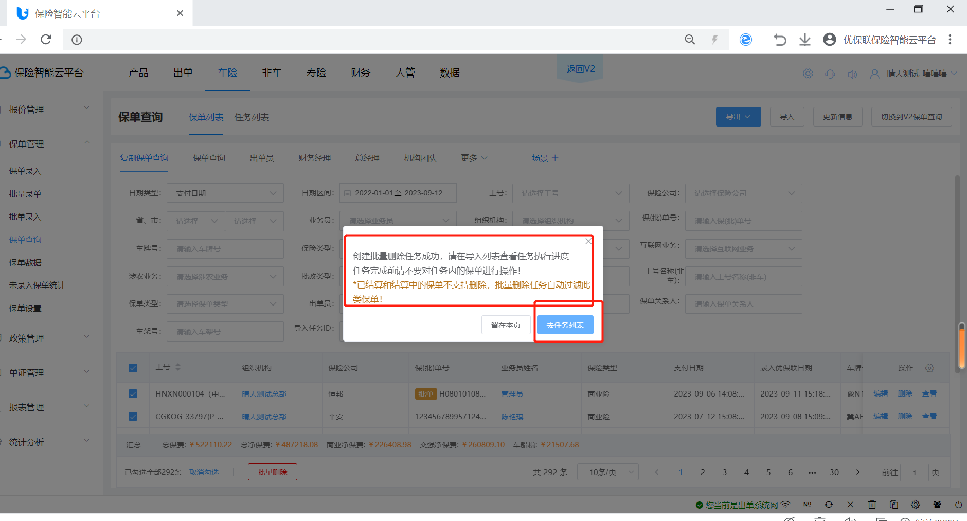Open the 车险 top menu
The width and height of the screenshot is (967, 521).
(x=227, y=73)
